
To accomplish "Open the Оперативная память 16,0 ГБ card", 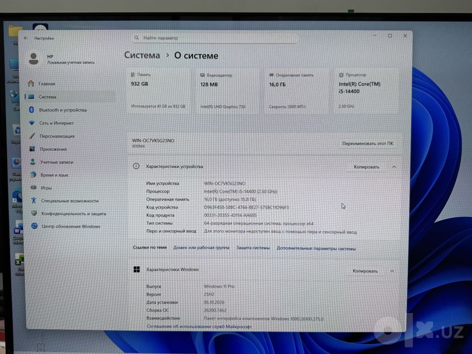I will coord(296,91).
